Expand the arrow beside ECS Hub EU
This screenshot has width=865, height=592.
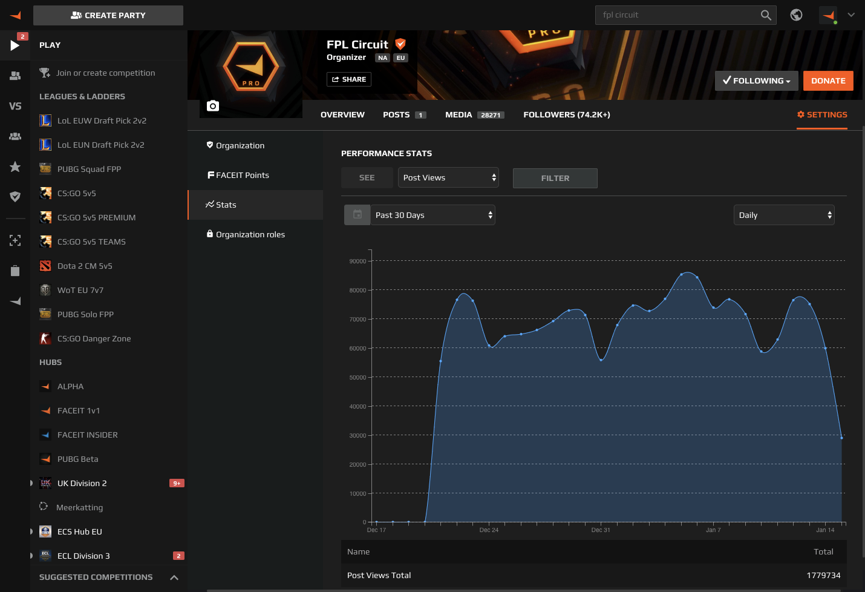[x=31, y=531]
